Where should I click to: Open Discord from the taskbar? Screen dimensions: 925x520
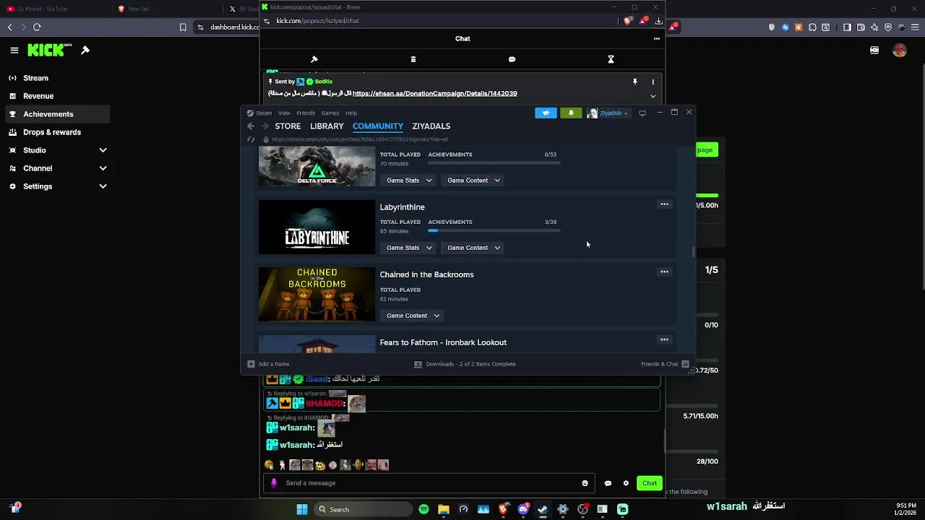523,509
